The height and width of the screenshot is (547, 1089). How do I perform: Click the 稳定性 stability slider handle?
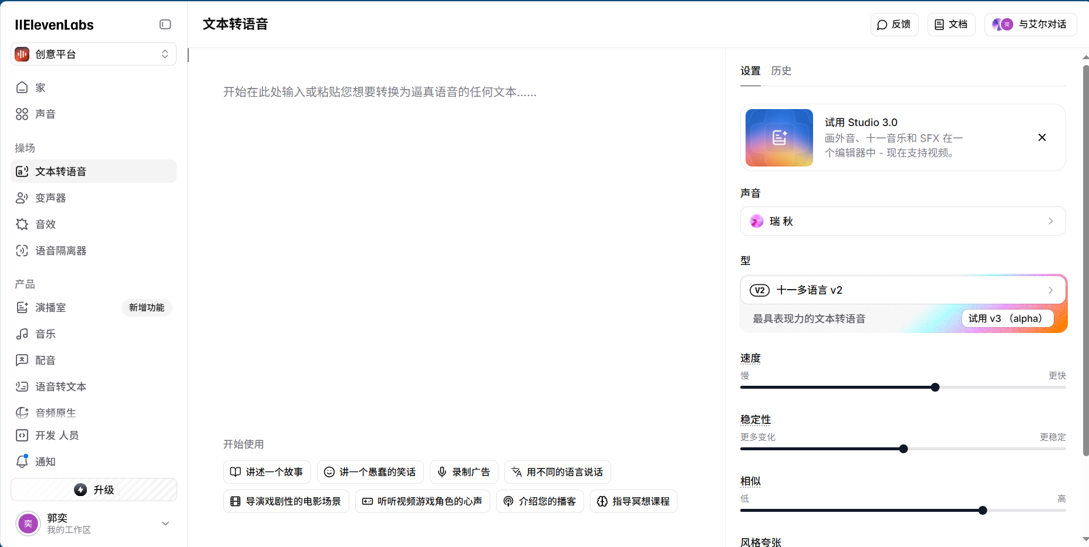(x=903, y=449)
